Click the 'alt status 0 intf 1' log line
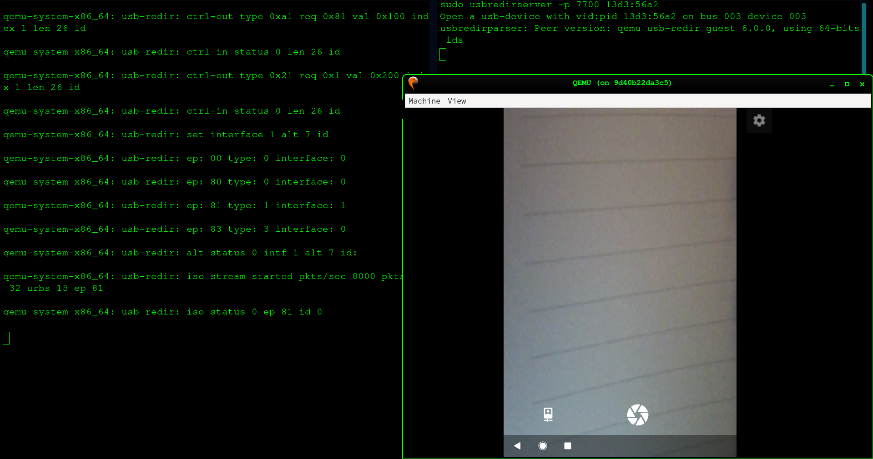This screenshot has height=459, width=873. point(180,253)
